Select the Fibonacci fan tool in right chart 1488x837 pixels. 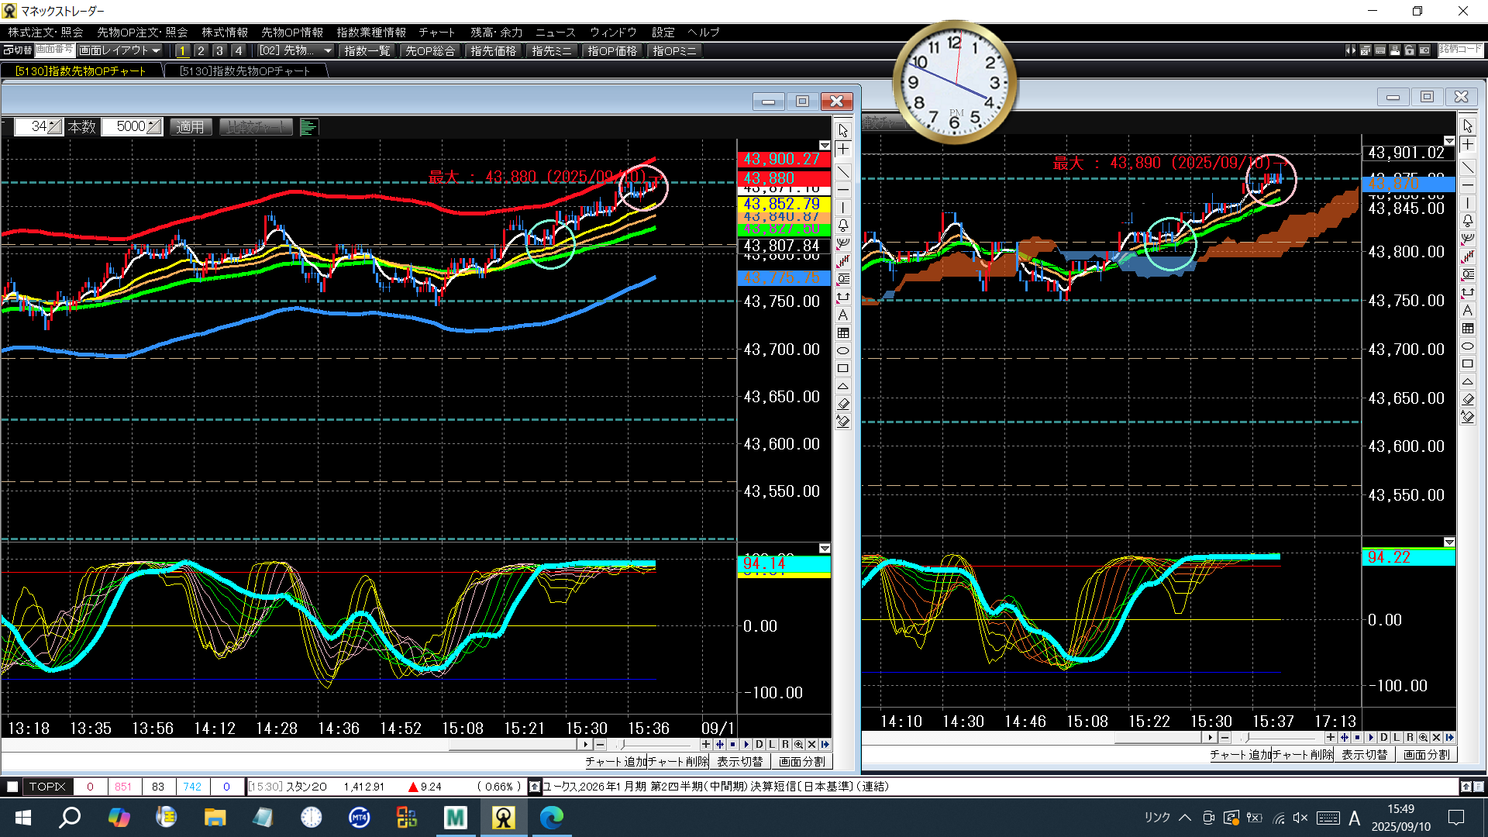tap(1468, 239)
